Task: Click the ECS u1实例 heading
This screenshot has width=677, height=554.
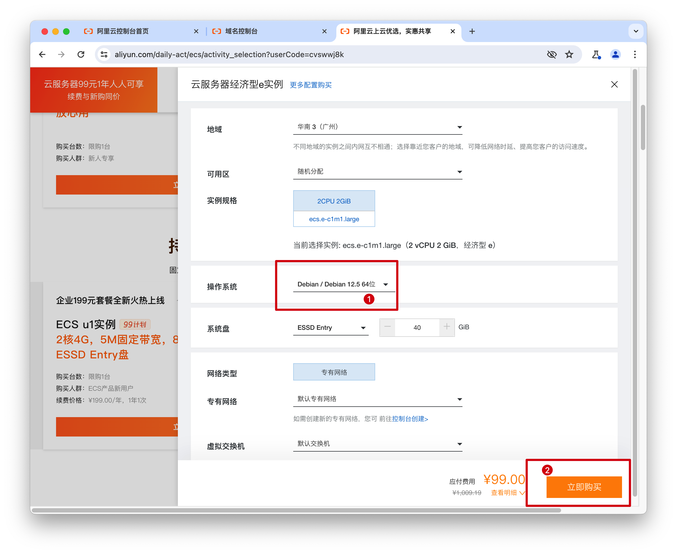Action: (85, 324)
